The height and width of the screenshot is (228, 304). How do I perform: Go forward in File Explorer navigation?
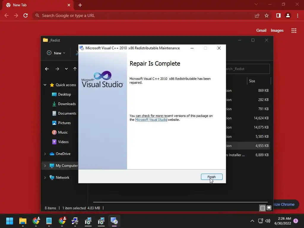[57, 69]
